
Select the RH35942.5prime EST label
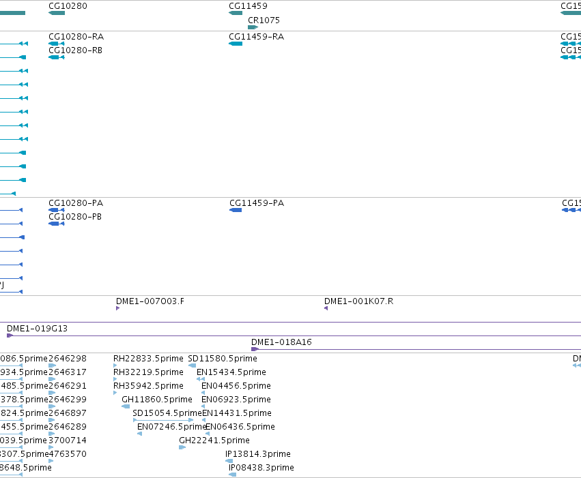pyautogui.click(x=148, y=386)
